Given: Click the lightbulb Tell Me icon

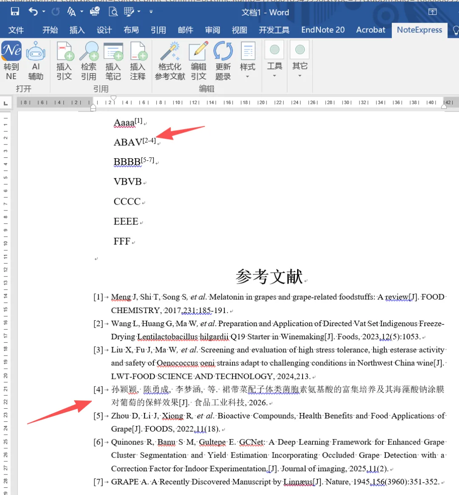Looking at the screenshot, I should point(456,30).
